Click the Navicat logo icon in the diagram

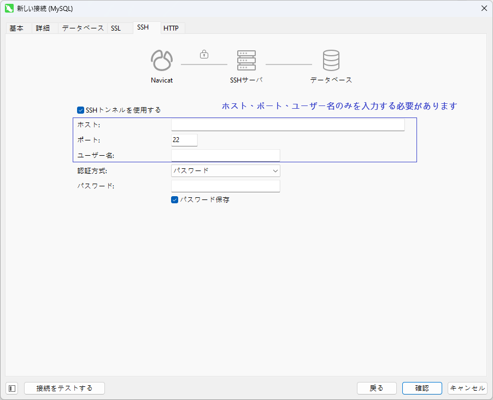pos(162,60)
